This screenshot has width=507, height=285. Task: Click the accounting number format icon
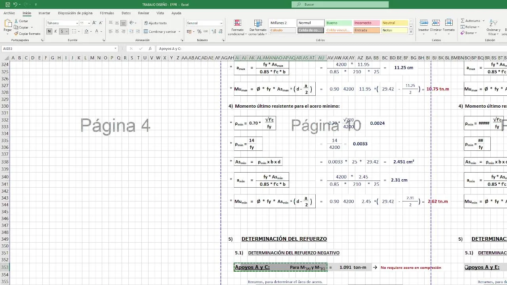coord(190,31)
